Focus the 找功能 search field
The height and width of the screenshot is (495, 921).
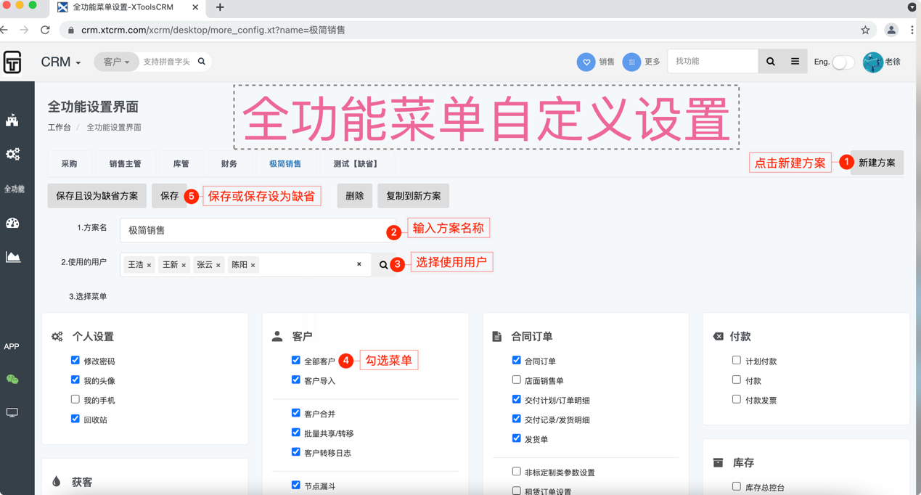pos(713,62)
